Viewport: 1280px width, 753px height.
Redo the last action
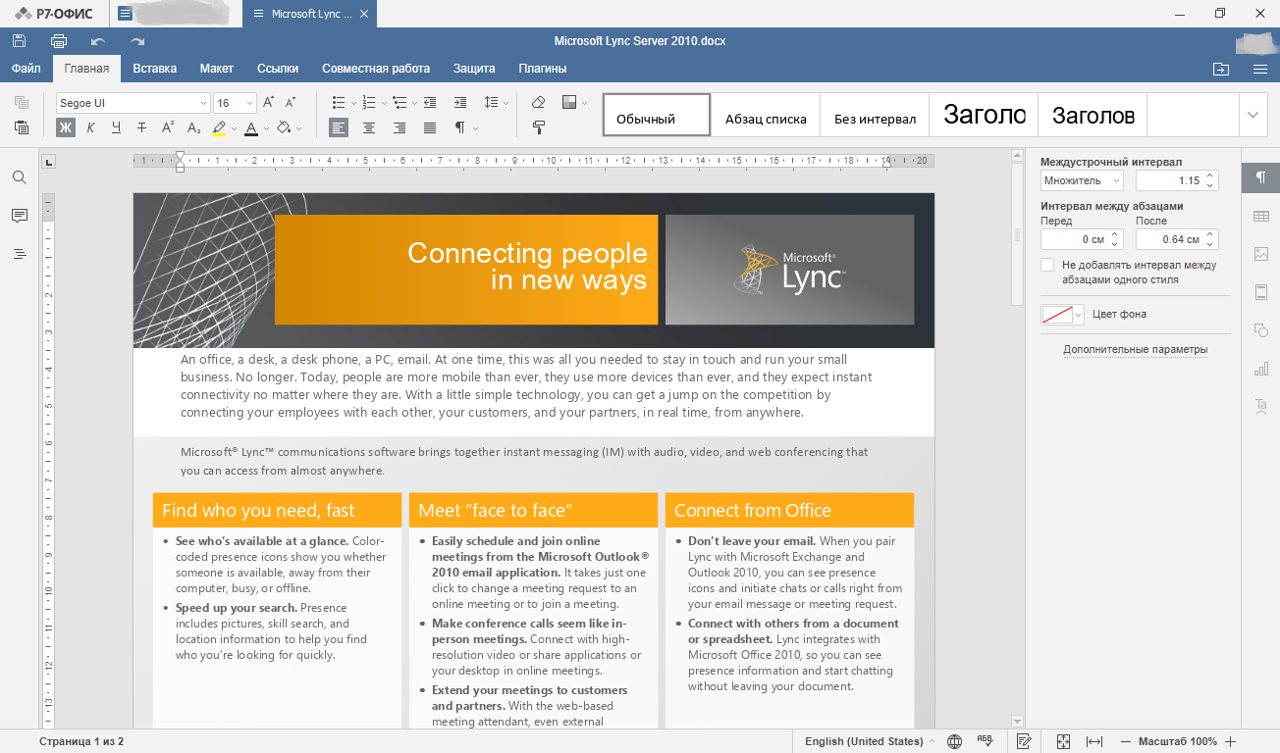pyautogui.click(x=137, y=41)
